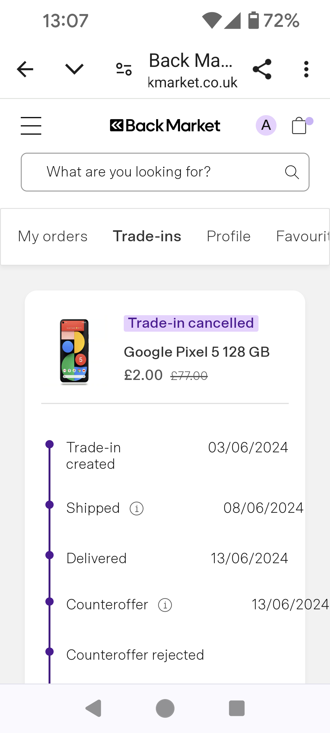Open the three-dot browser menu
The height and width of the screenshot is (733, 330).
(306, 69)
